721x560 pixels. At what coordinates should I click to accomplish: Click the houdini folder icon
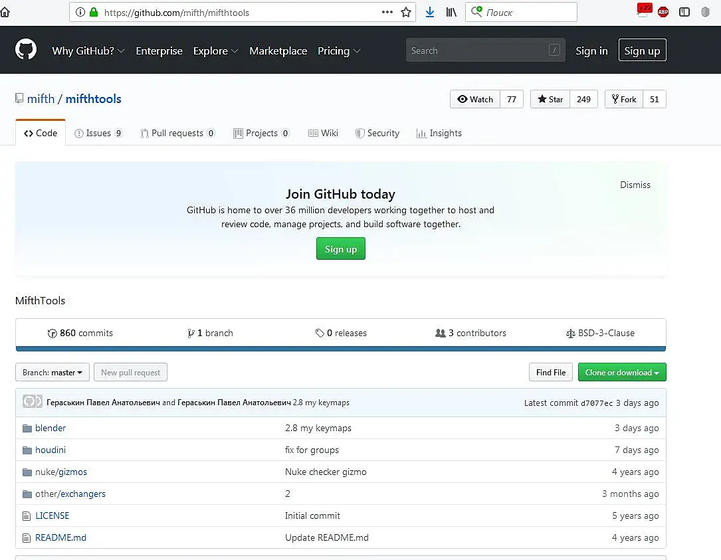[x=27, y=450]
